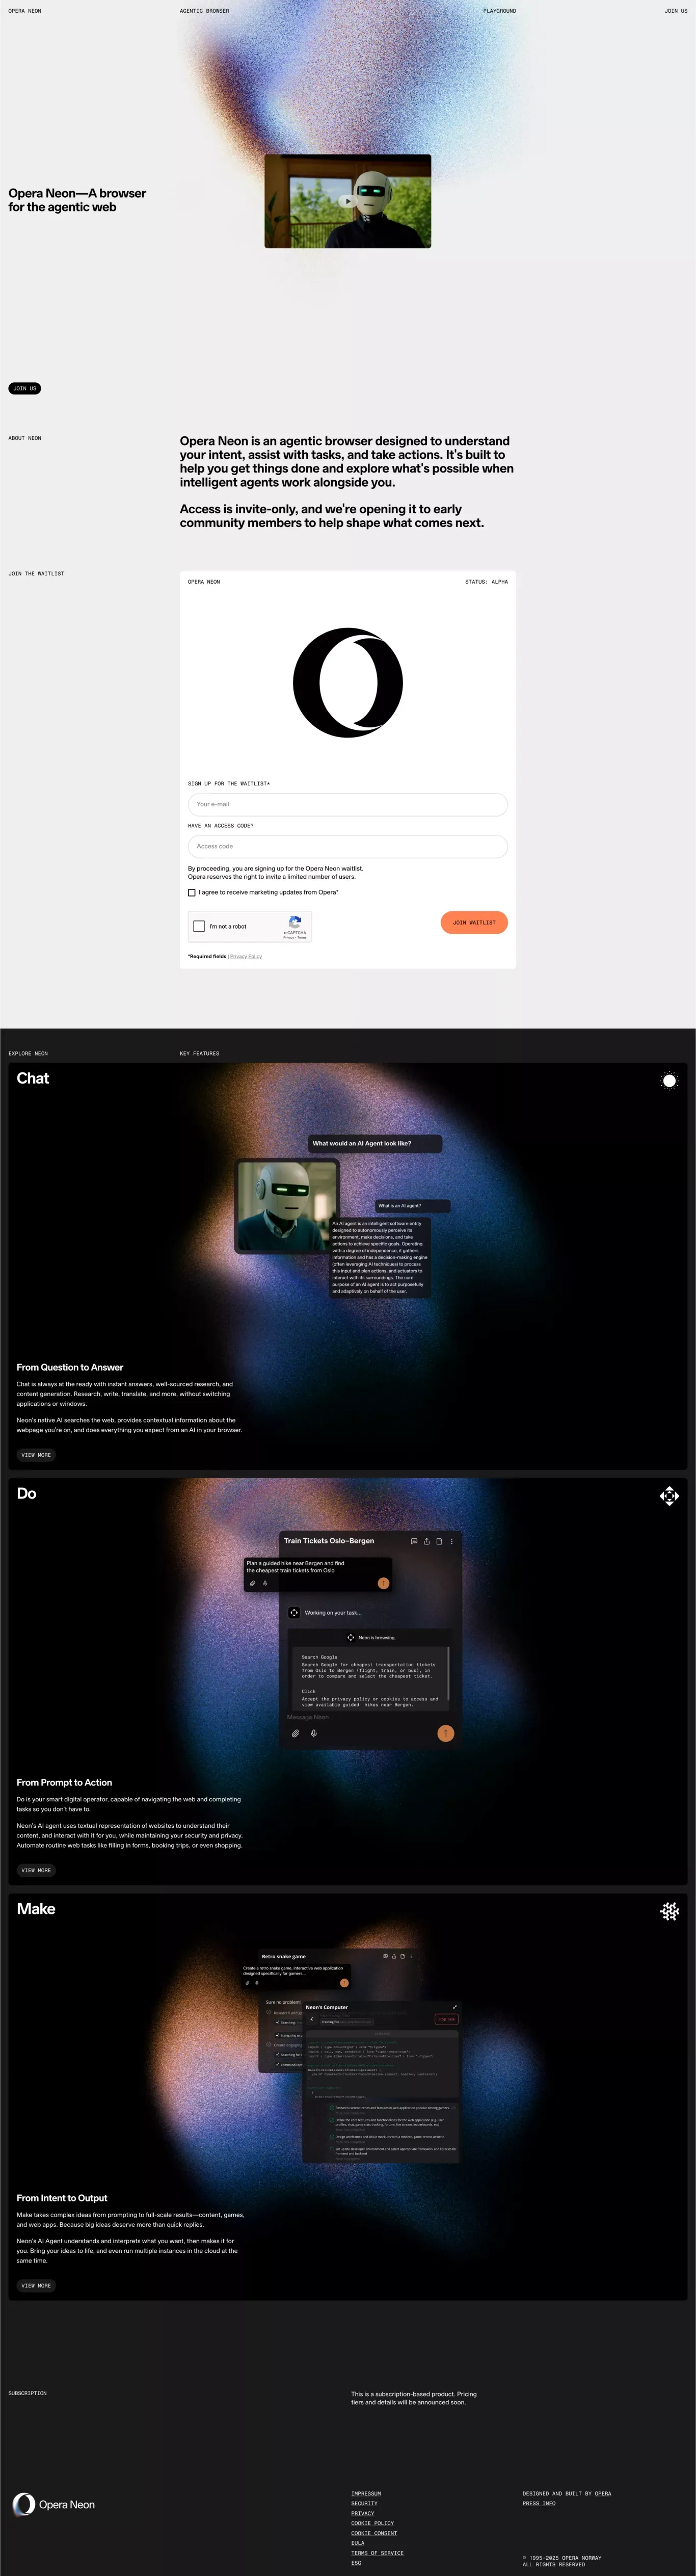Click chat icon in Train Tickets panel header
Image resolution: width=696 pixels, height=2576 pixels.
tap(414, 1541)
